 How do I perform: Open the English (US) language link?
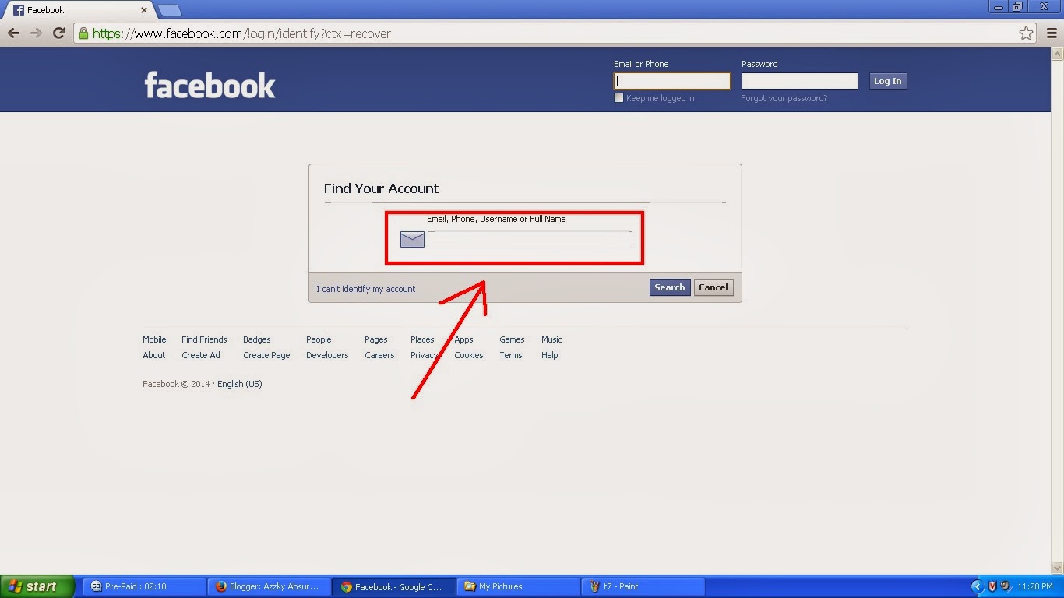240,384
